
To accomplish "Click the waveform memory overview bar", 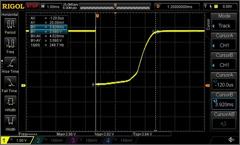I will [115, 8].
